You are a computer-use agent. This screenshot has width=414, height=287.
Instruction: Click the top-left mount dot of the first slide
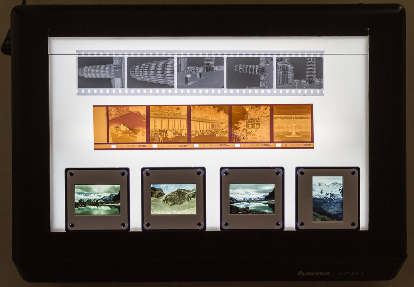71,174
